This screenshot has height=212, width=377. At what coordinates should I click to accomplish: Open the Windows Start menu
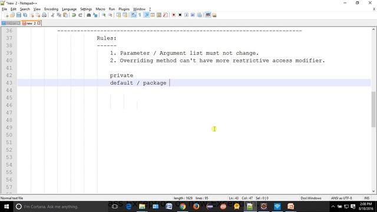(6, 207)
